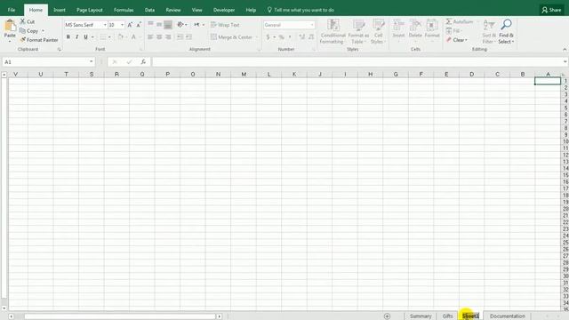569x320 pixels.
Task: Click Merge & Center
Action: pyautogui.click(x=231, y=37)
